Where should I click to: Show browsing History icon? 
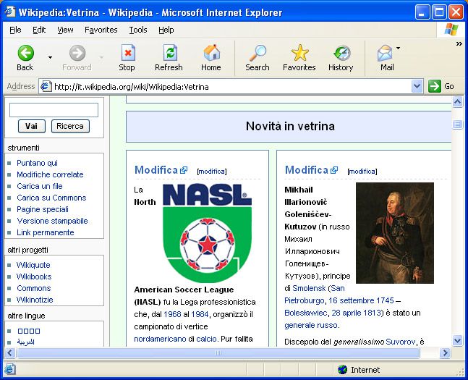pyautogui.click(x=341, y=53)
